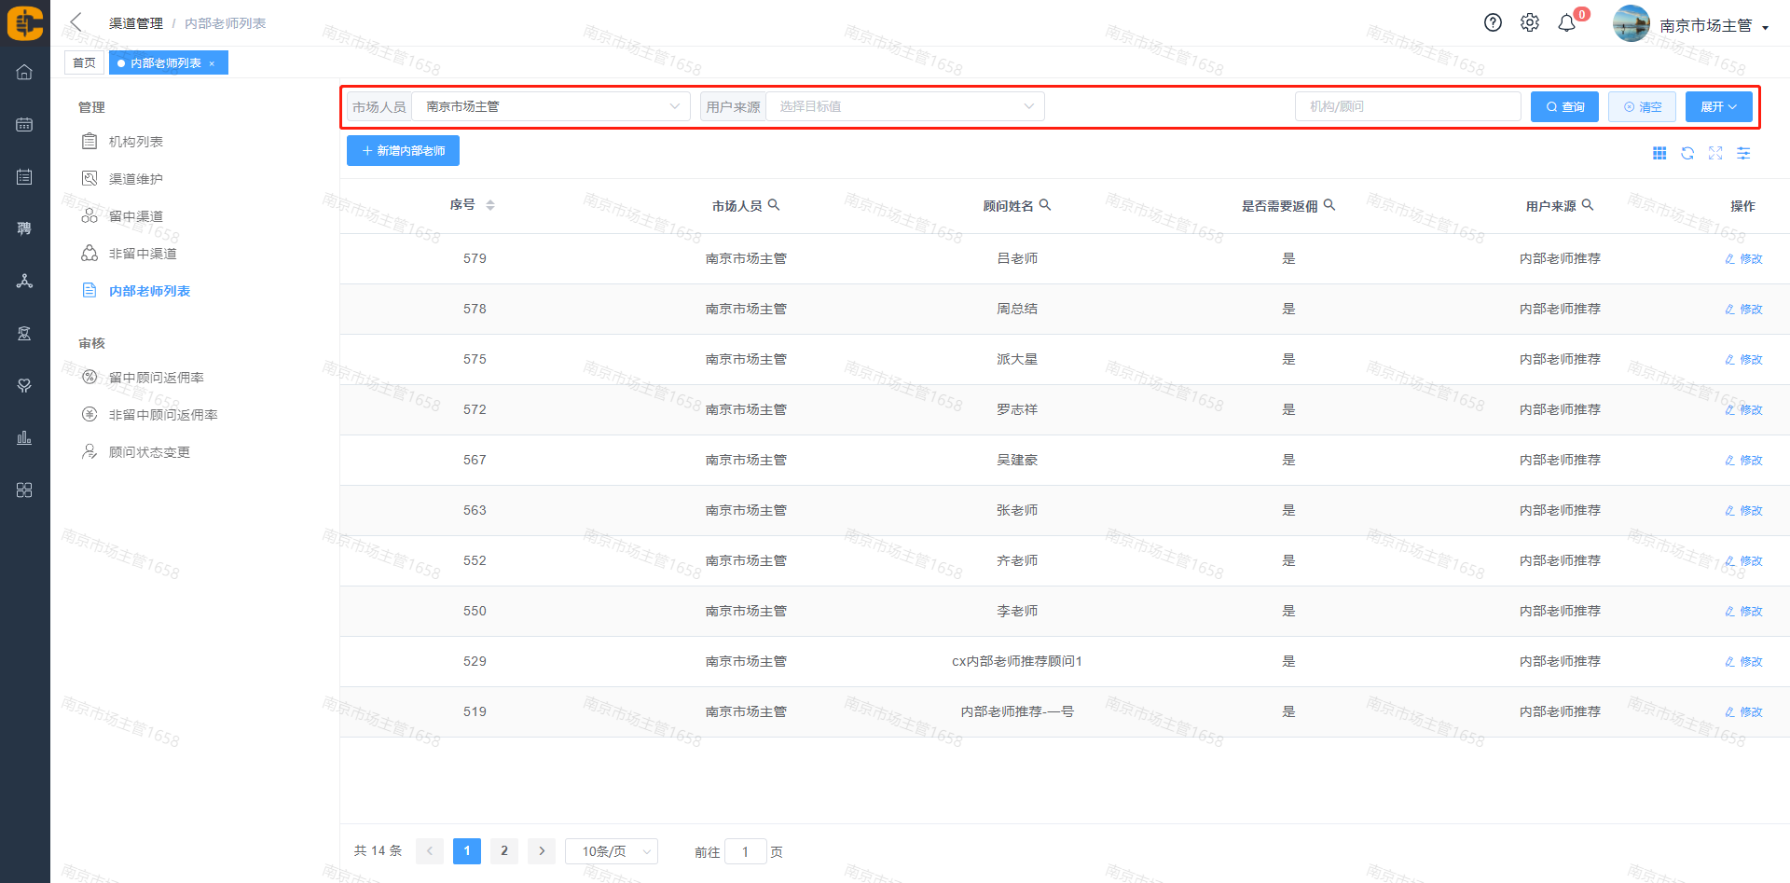Click the table refresh icon
The height and width of the screenshot is (883, 1790).
[1687, 154]
